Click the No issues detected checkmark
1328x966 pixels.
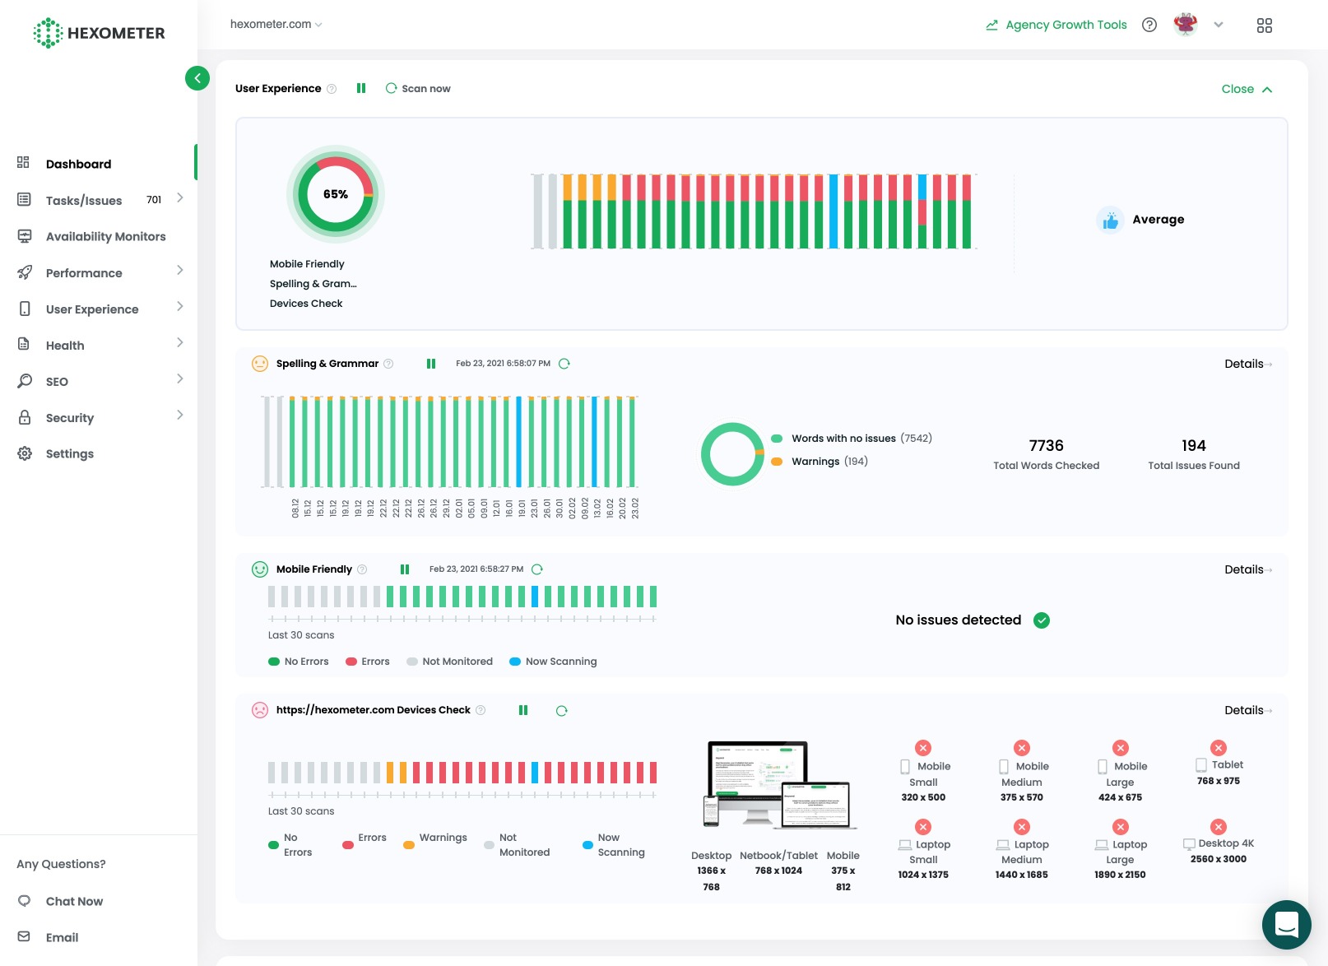[1042, 620]
